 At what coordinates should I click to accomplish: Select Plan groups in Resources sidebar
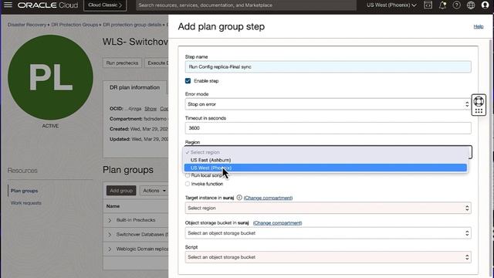(x=24, y=191)
